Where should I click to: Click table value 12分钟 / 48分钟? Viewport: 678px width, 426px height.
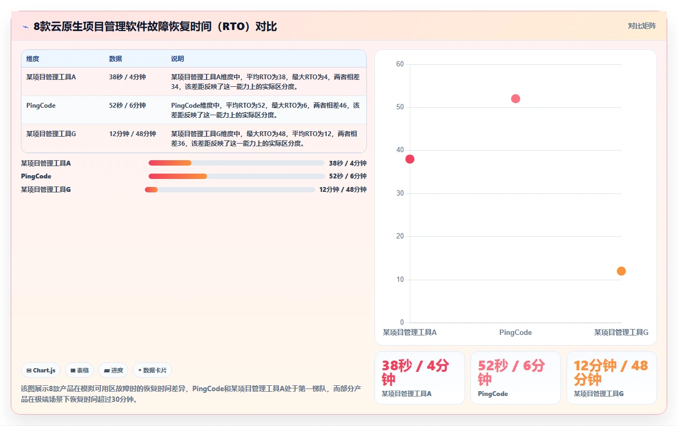(132, 134)
